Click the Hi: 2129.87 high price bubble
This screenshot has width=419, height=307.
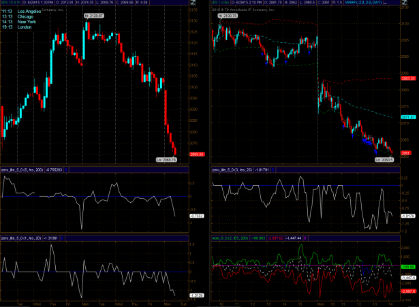[x=94, y=14]
